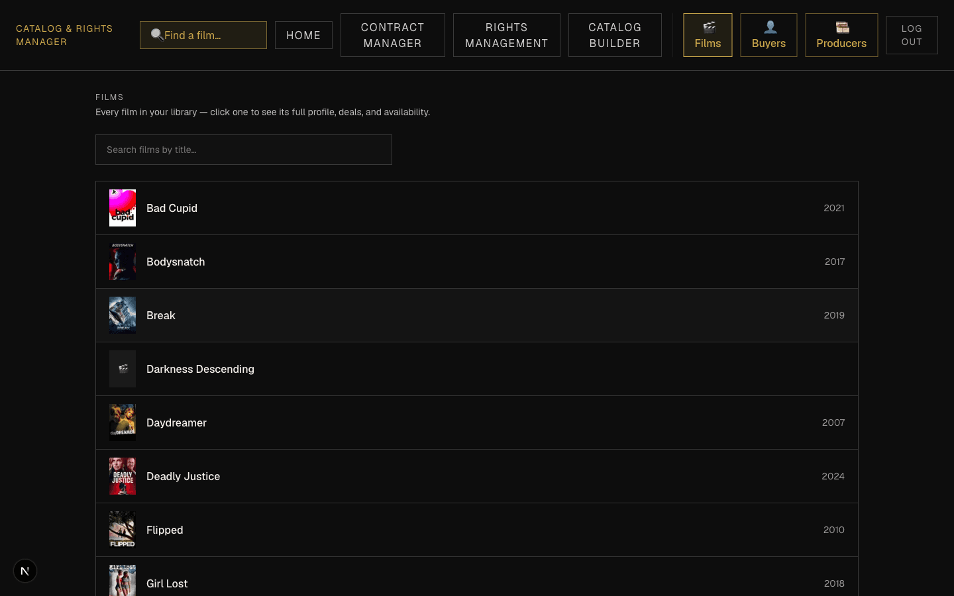Open the Deadly Justice film title
The image size is (954, 596).
(x=183, y=476)
